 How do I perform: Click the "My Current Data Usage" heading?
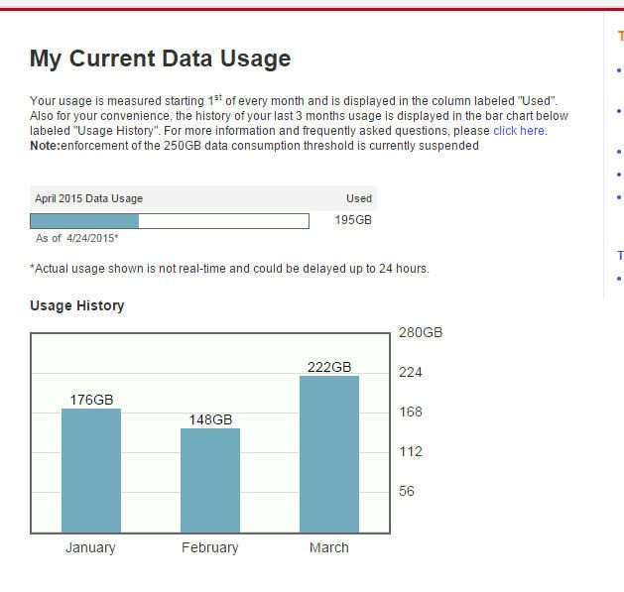click(160, 59)
